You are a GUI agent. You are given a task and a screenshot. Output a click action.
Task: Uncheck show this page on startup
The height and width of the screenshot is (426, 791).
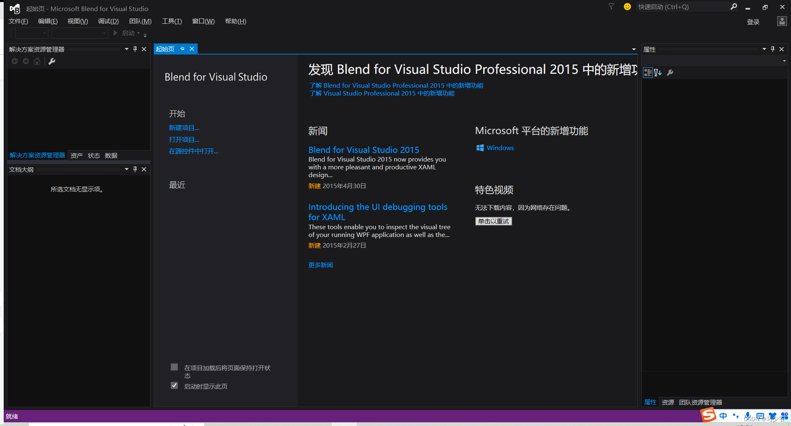174,385
